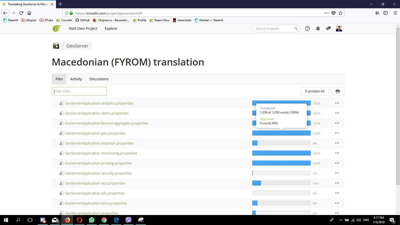Open GeoServerApplication wfs.properties file
This screenshot has height=225, width=400.
coord(95,193)
